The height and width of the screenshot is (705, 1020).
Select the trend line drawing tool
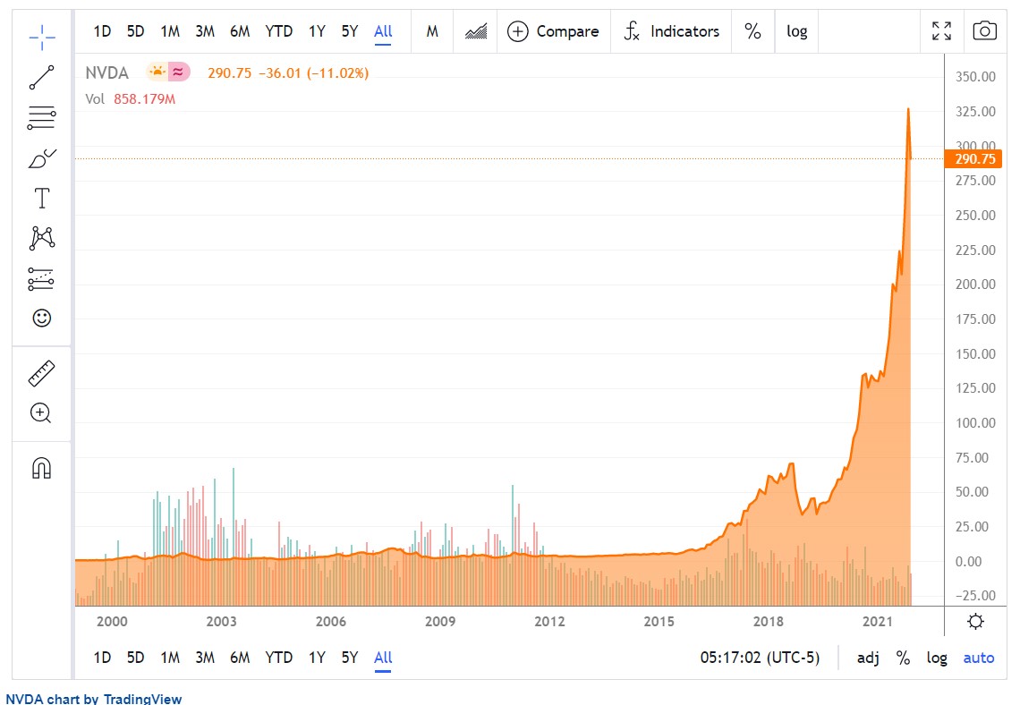coord(42,78)
